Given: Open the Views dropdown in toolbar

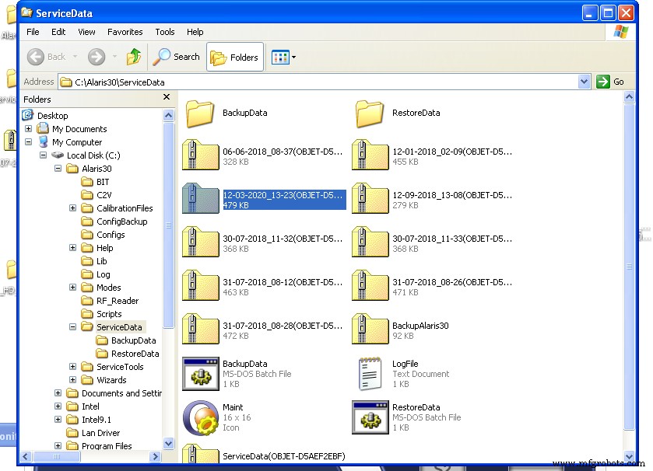Looking at the screenshot, I should click(283, 58).
